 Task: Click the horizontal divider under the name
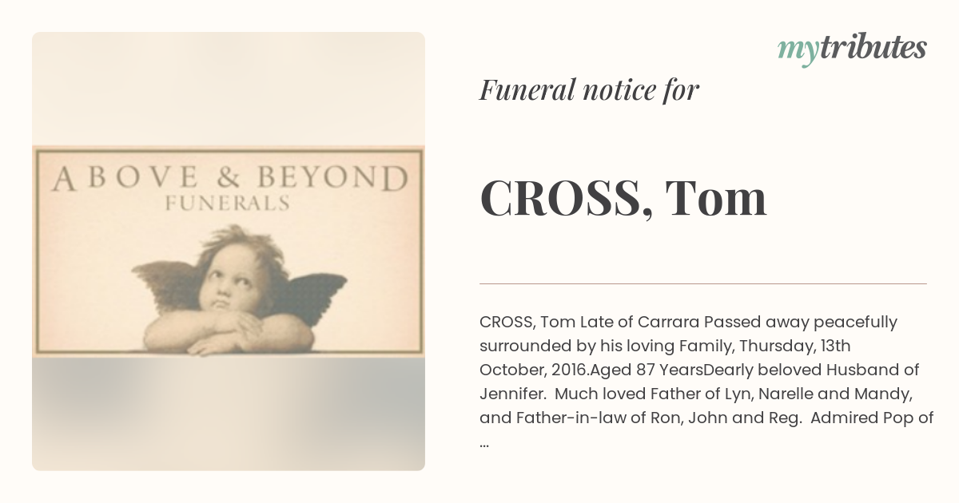point(703,283)
